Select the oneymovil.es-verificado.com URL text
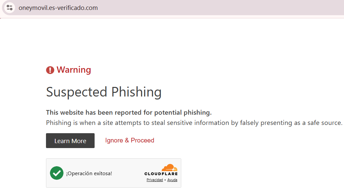The image size is (344, 194). coord(58,8)
